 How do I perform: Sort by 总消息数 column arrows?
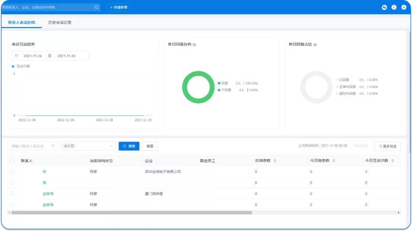pos(275,161)
